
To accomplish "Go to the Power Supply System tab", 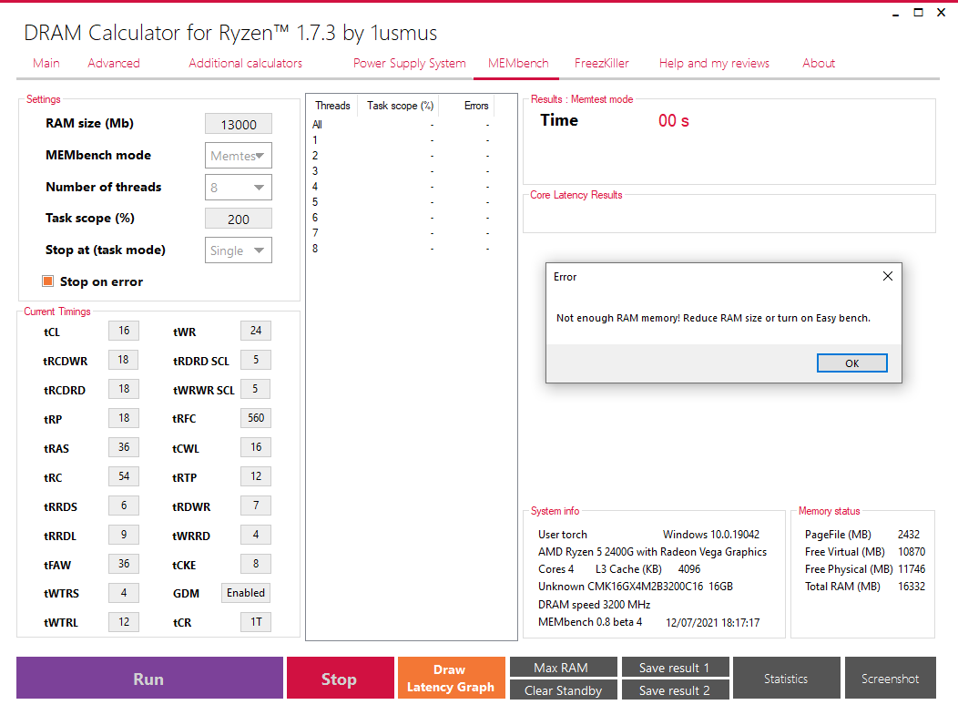I will pyautogui.click(x=410, y=63).
